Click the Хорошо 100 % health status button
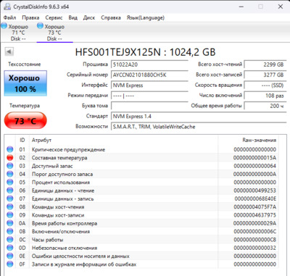This screenshot has height=276, width=290. click(x=25, y=83)
